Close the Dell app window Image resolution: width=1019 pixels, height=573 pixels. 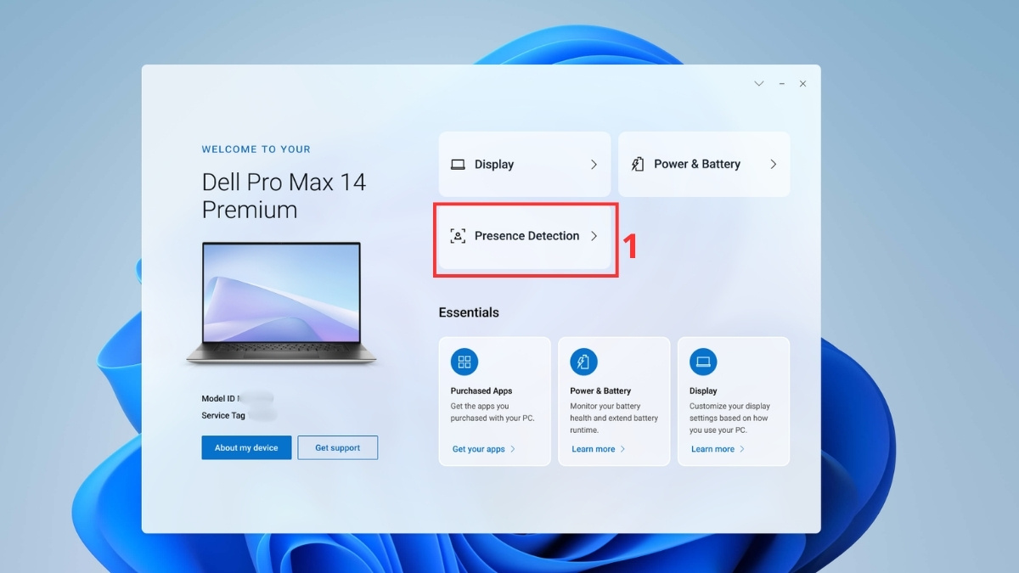coord(802,84)
